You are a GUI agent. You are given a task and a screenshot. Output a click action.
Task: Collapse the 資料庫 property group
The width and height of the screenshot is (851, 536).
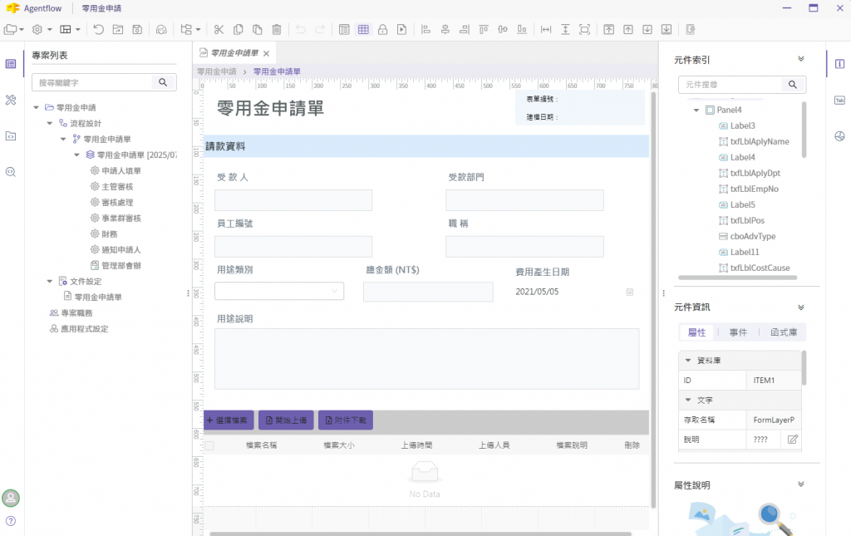687,361
